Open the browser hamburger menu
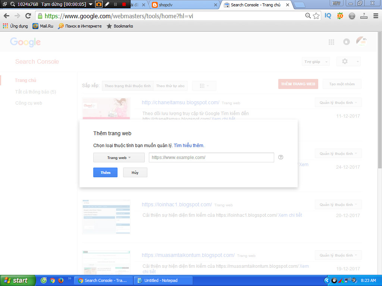382x286 pixels. coord(376,16)
